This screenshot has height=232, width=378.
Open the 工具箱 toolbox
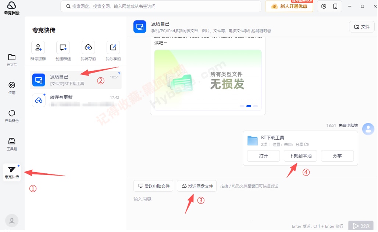pyautogui.click(x=12, y=144)
